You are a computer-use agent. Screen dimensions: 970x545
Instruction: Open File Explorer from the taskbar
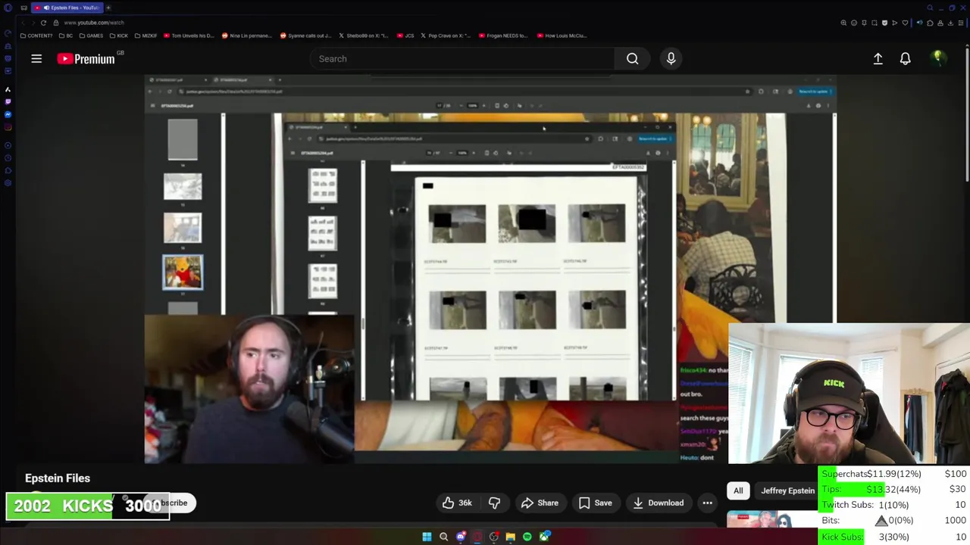pyautogui.click(x=510, y=537)
